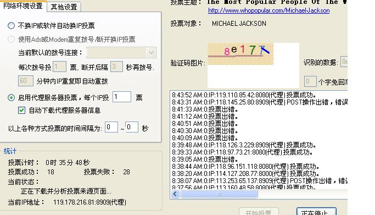Click the 断开后隔 seconds input field
The height and width of the screenshot is (215, 375).
click(117, 67)
